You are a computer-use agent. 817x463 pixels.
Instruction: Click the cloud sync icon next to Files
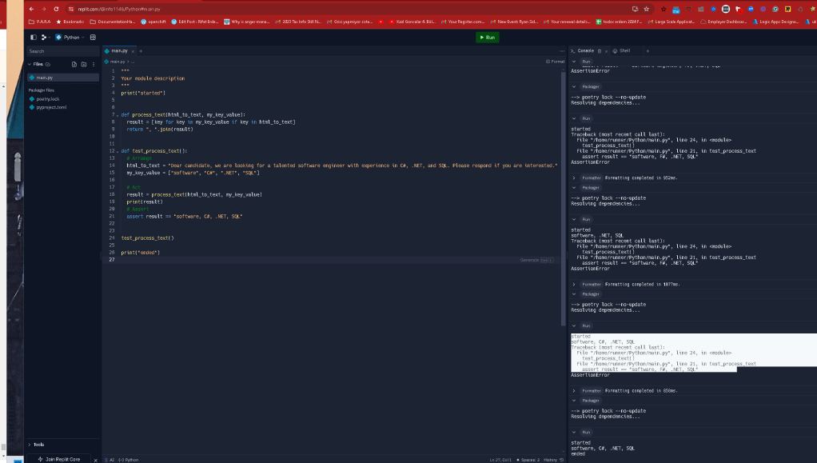click(48, 64)
